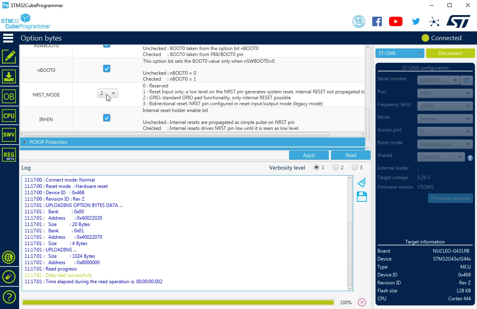Viewport: 477px width, 309px height.
Task: Click the option bytes horizontal scrollbar
Action: click(x=177, y=134)
